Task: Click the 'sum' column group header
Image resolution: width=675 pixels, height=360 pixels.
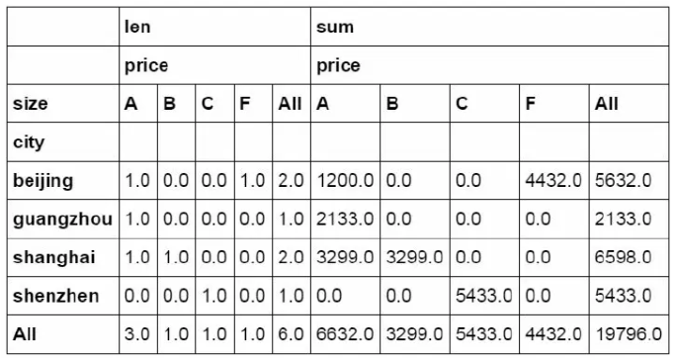Action: tap(489, 27)
